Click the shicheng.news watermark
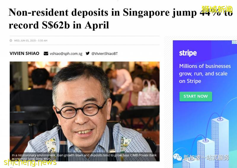This screenshot has height=168, width=237. tap(30, 162)
